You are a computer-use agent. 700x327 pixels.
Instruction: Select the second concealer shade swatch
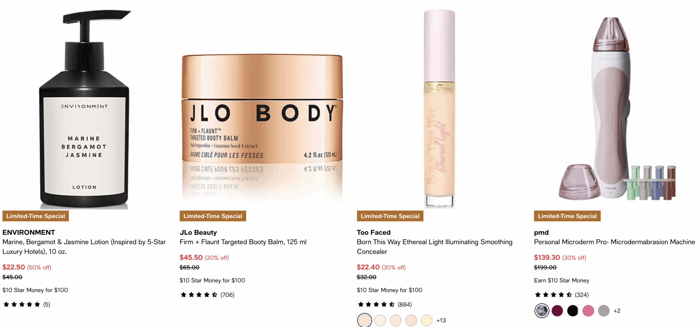[x=380, y=320]
